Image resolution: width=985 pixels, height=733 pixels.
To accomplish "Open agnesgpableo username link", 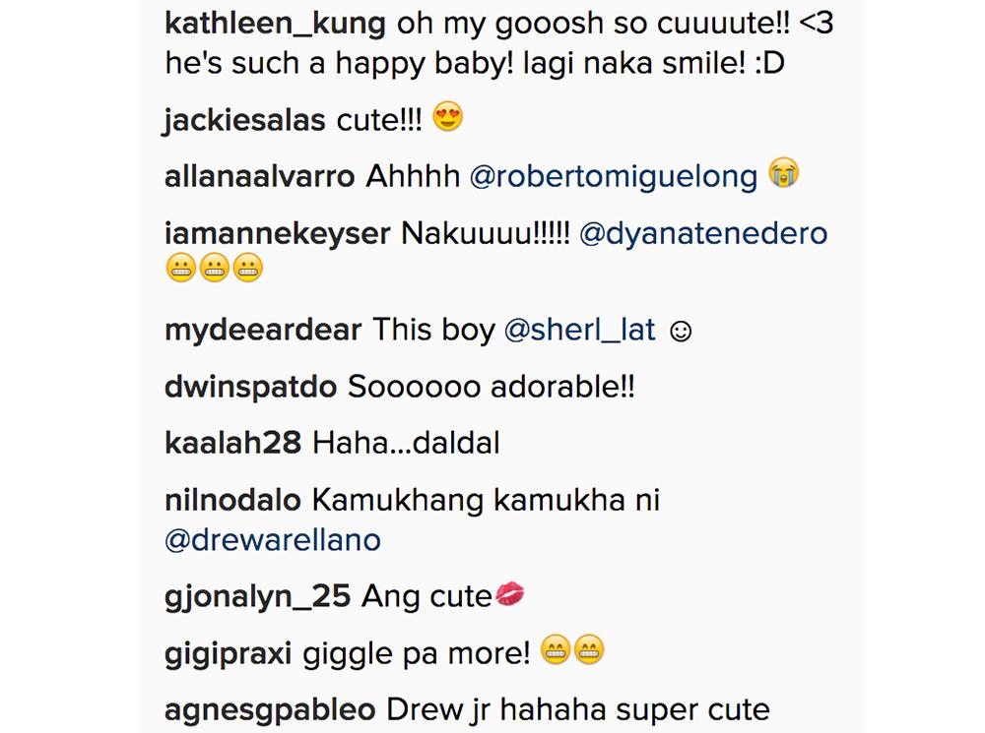I will [x=268, y=708].
